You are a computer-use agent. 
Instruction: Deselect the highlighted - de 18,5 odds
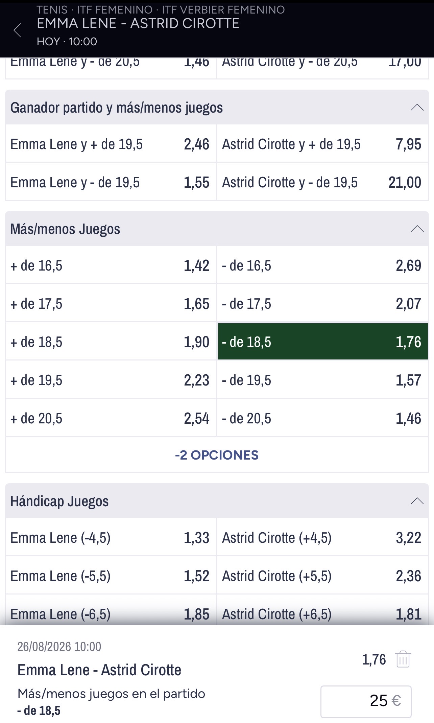point(323,342)
